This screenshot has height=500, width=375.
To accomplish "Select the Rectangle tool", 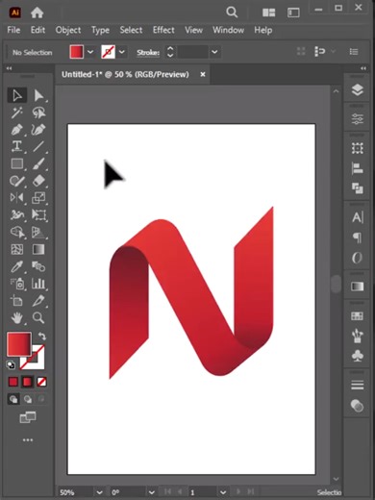I will pyautogui.click(x=17, y=163).
